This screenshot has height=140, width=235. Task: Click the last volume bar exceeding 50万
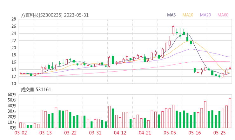click(230, 113)
